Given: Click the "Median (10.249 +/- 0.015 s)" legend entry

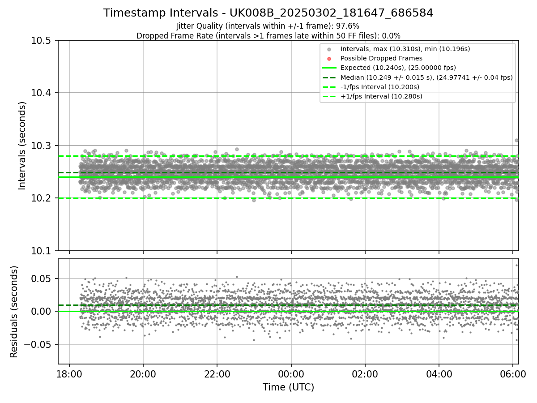Looking at the screenshot, I should point(426,77).
